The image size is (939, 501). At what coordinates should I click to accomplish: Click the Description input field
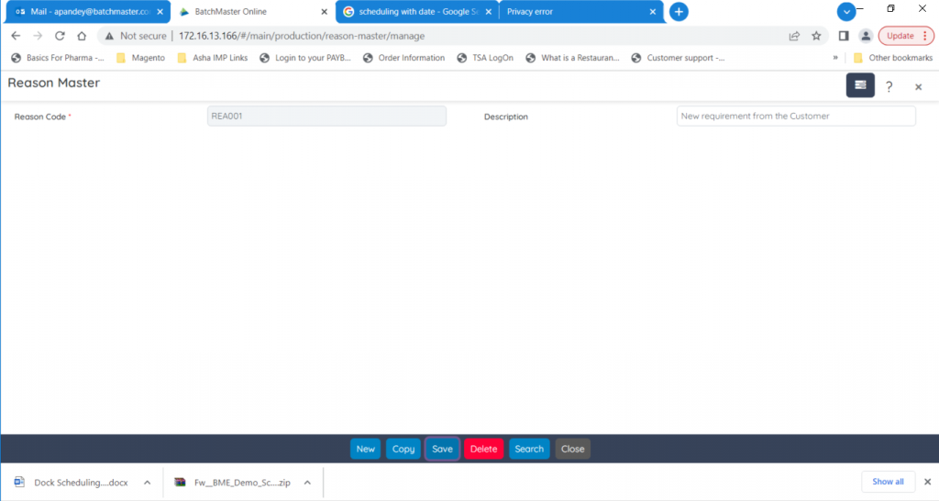coord(795,117)
